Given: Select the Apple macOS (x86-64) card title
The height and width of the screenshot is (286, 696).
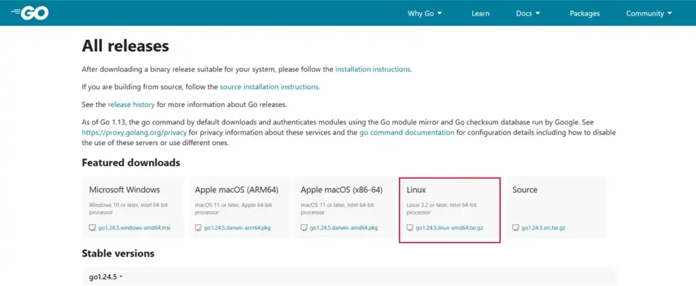Looking at the screenshot, I should [342, 190].
